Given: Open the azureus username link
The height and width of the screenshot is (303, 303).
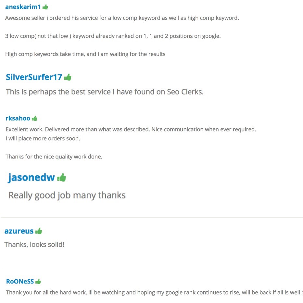Looking at the screenshot, I should point(19,231).
